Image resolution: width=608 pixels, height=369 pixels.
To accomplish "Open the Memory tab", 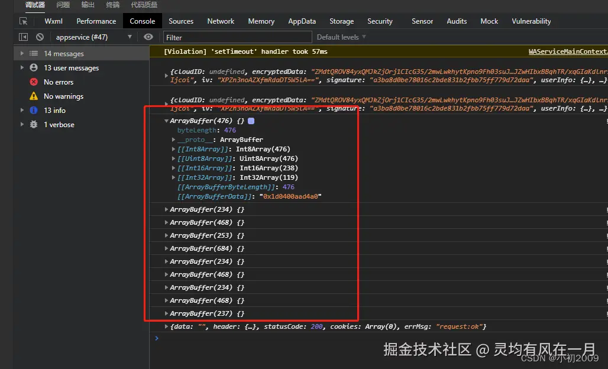I will (261, 21).
